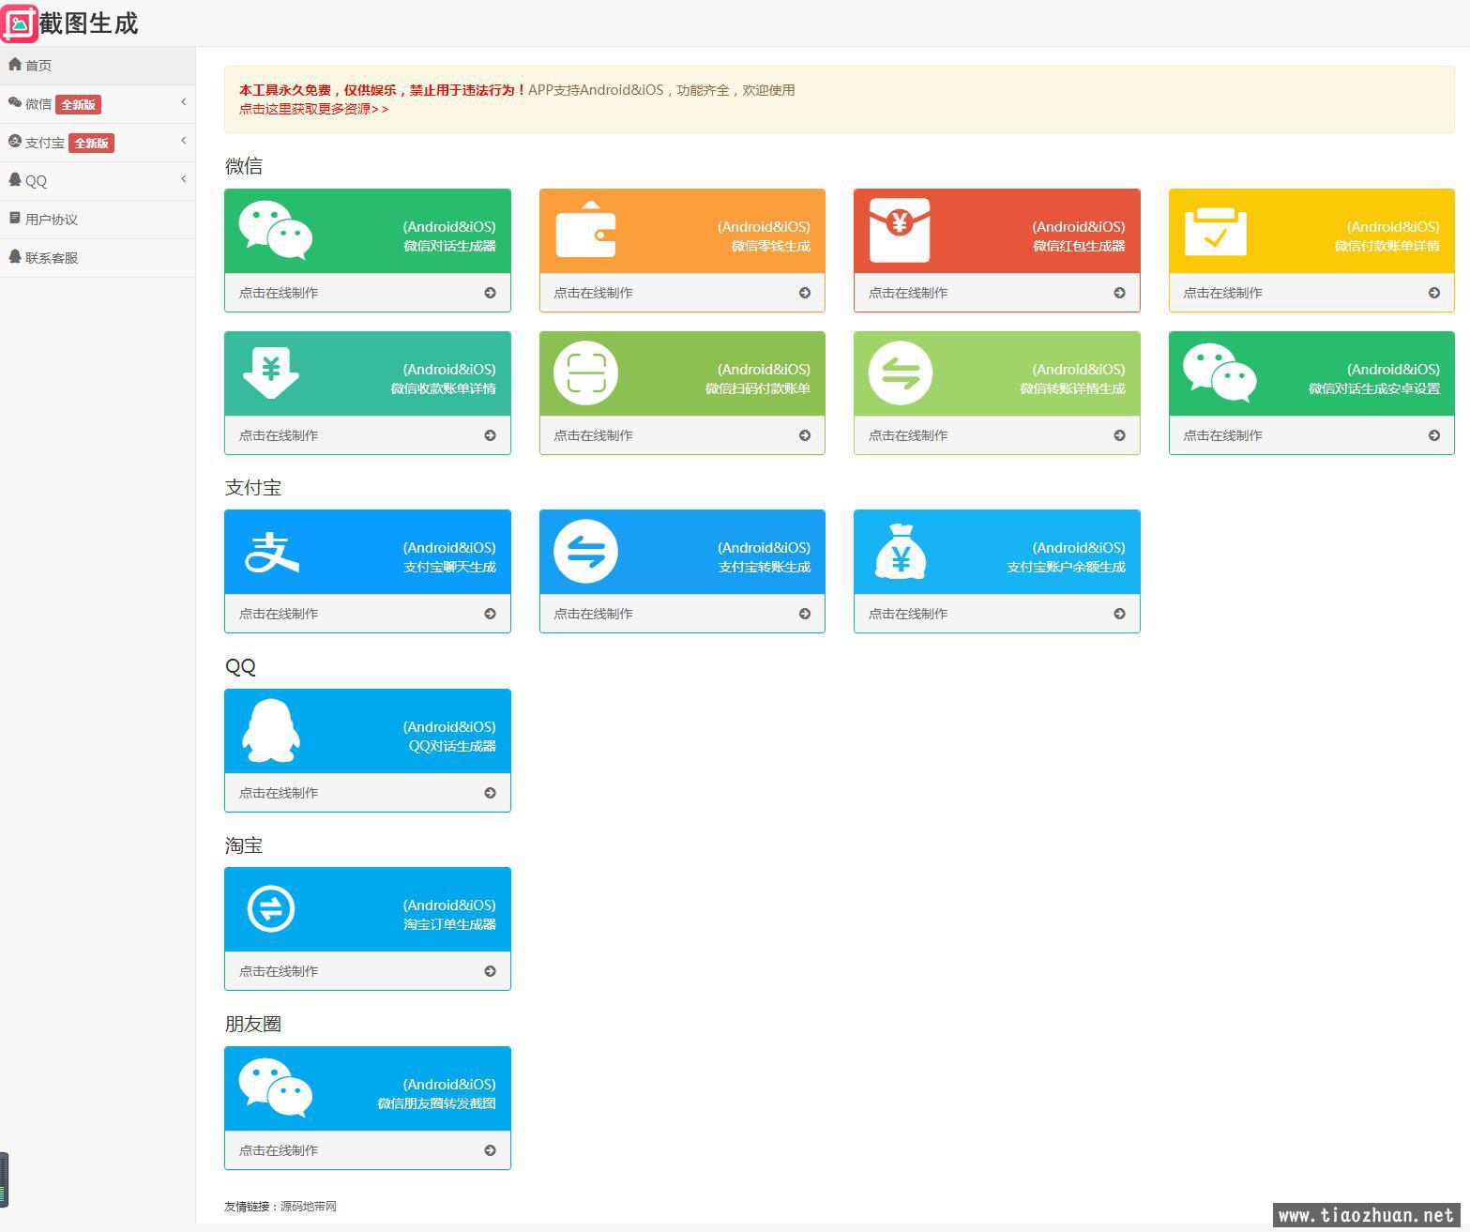The height and width of the screenshot is (1232, 1470).
Task: Click the 源码地带网 friendly link
Action: pos(309,1207)
